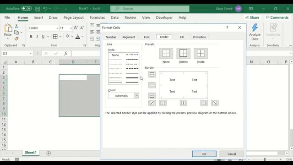Expand the Name Box D3 dropdown
293x165 pixels.
coord(31,54)
